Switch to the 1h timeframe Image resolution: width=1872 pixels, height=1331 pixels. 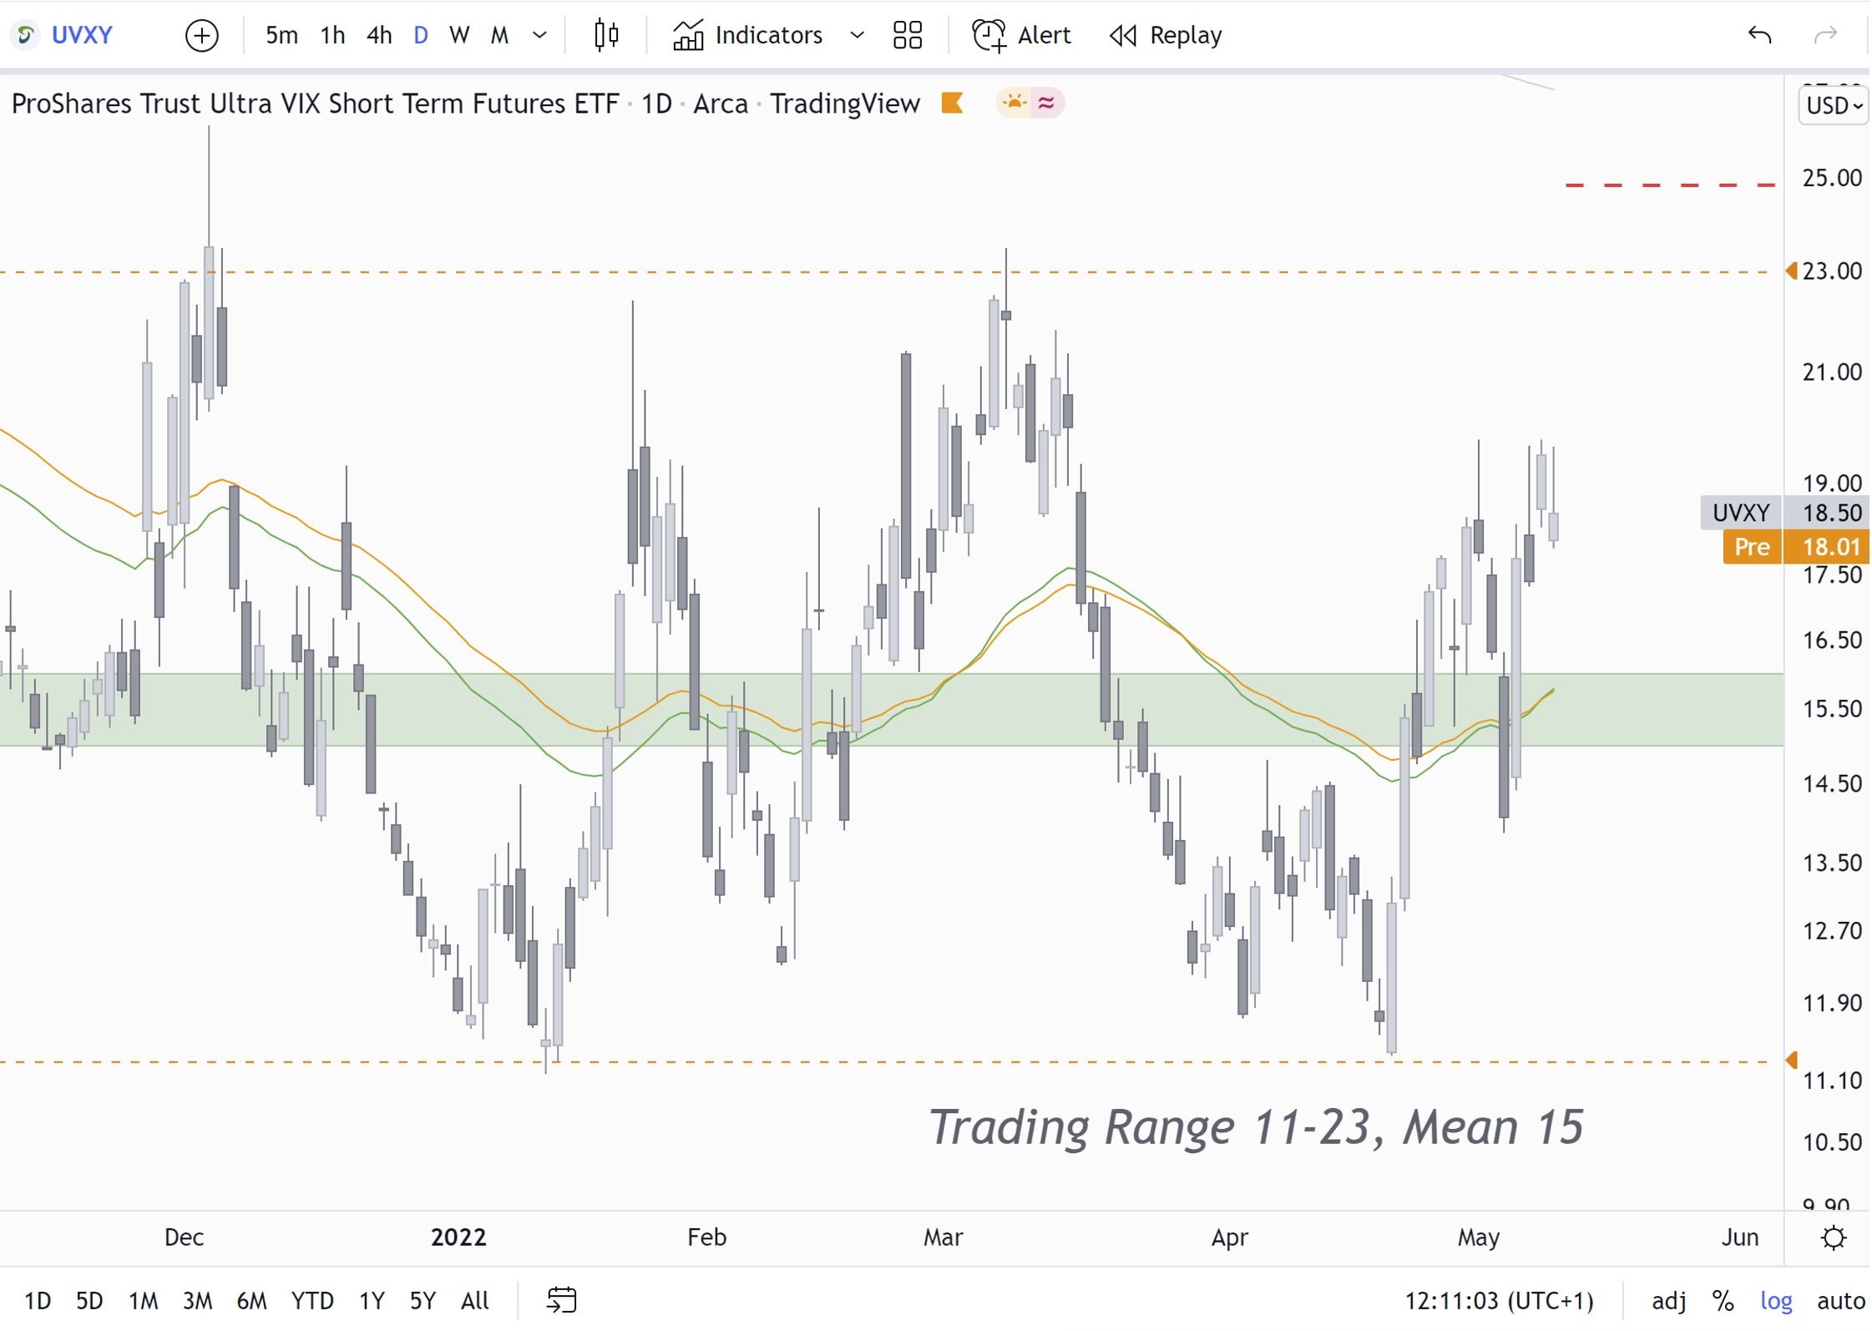click(x=332, y=35)
